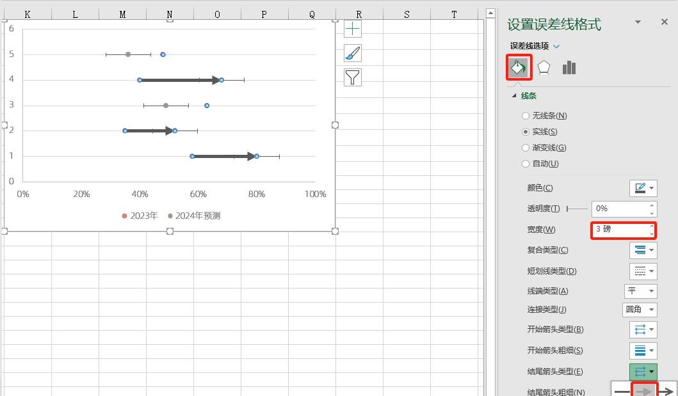The height and width of the screenshot is (396, 678).
Task: Click the thick arrow error bar on row 1
Action: pyautogui.click(x=224, y=156)
